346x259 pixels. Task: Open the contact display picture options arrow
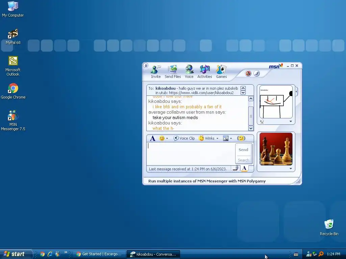tap(291, 121)
